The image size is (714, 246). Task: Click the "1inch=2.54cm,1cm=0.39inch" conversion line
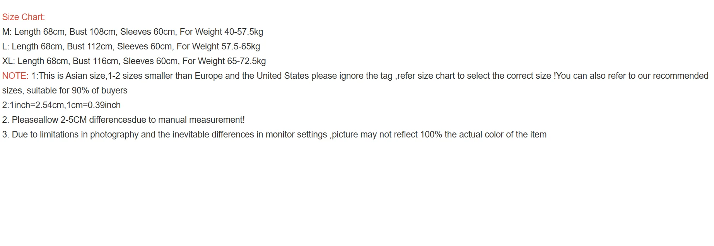click(x=65, y=105)
